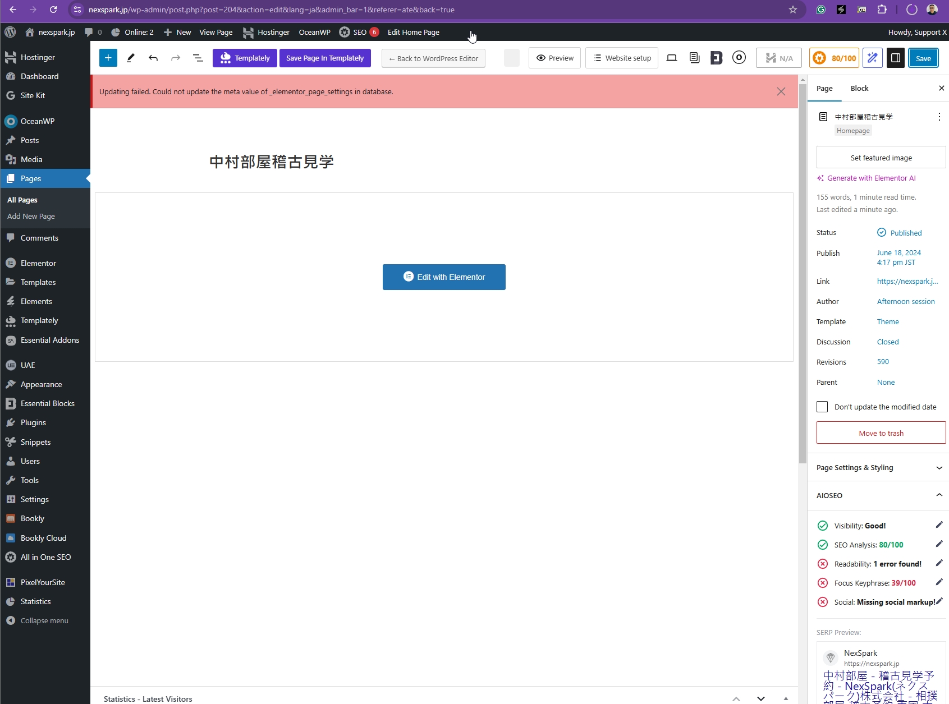Click the Edit with Elementor button

pos(444,277)
